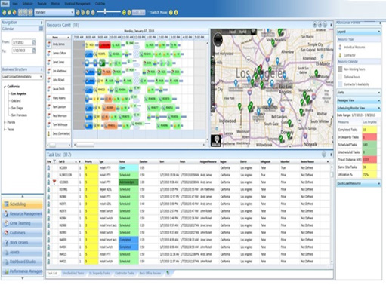Open the From date calendar picker
Image resolution: width=386 pixels, height=285 pixels.
pyautogui.click(x=34, y=42)
